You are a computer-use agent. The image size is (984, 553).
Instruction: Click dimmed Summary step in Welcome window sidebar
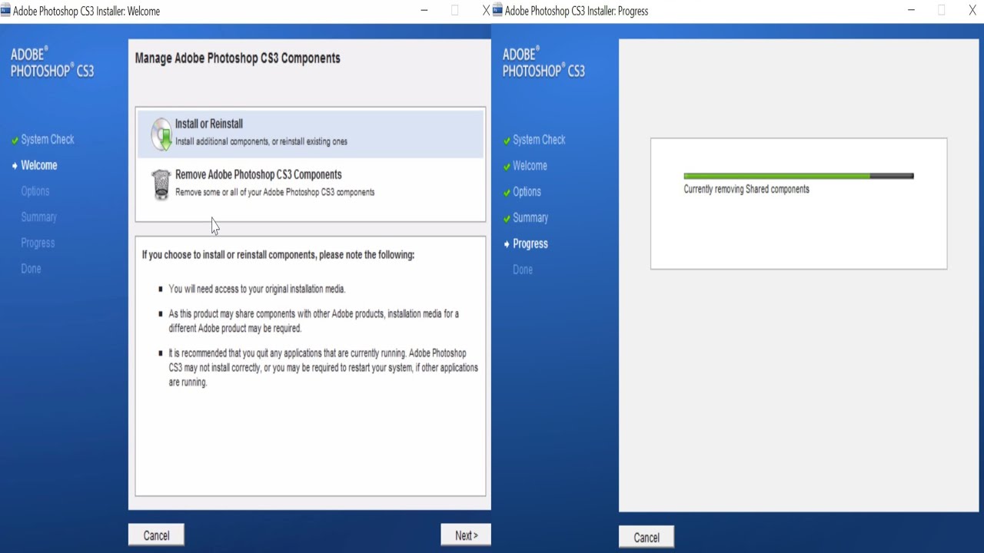39,217
